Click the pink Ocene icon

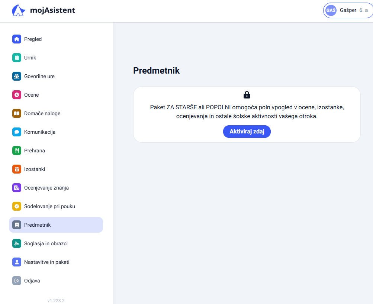[17, 95]
